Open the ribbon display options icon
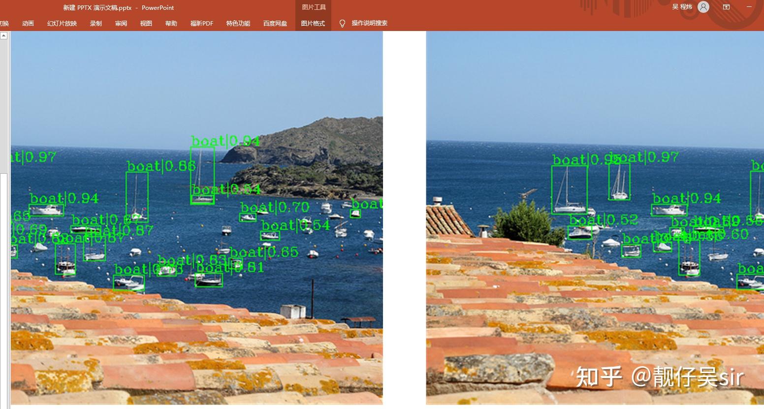764x409 pixels. pyautogui.click(x=726, y=7)
